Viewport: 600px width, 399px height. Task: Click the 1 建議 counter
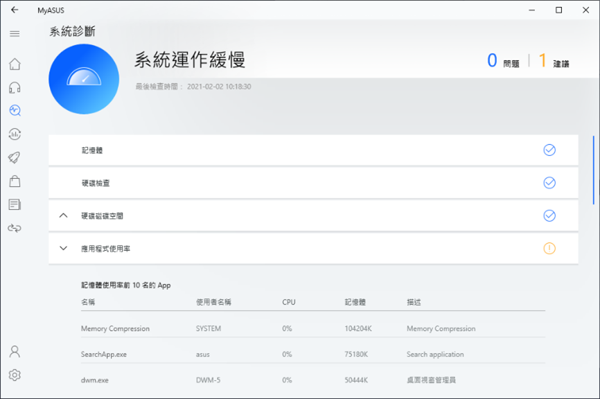tap(554, 62)
